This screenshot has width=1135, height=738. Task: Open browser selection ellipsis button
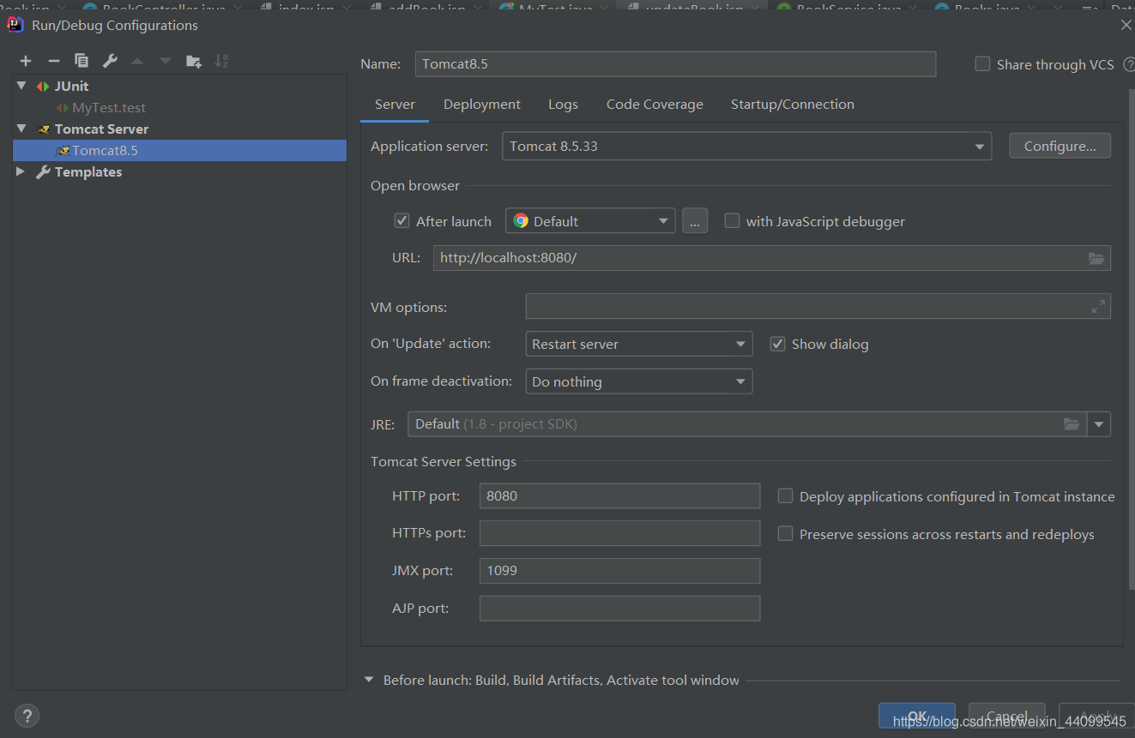tap(695, 221)
